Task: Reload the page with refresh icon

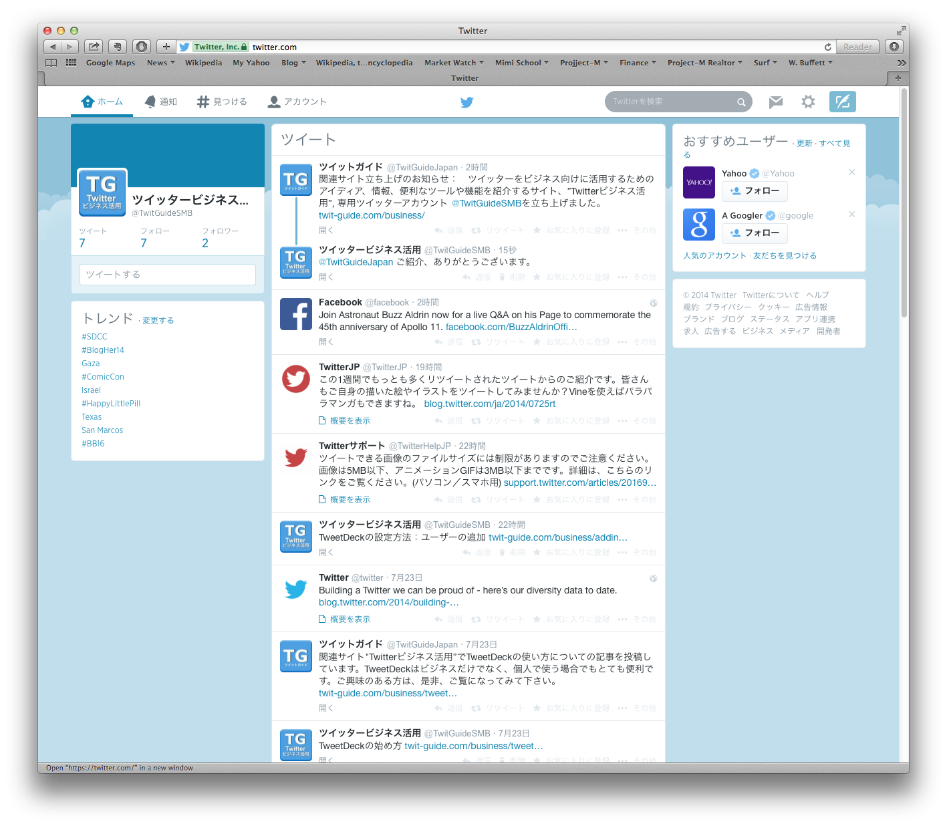Action: [x=828, y=47]
